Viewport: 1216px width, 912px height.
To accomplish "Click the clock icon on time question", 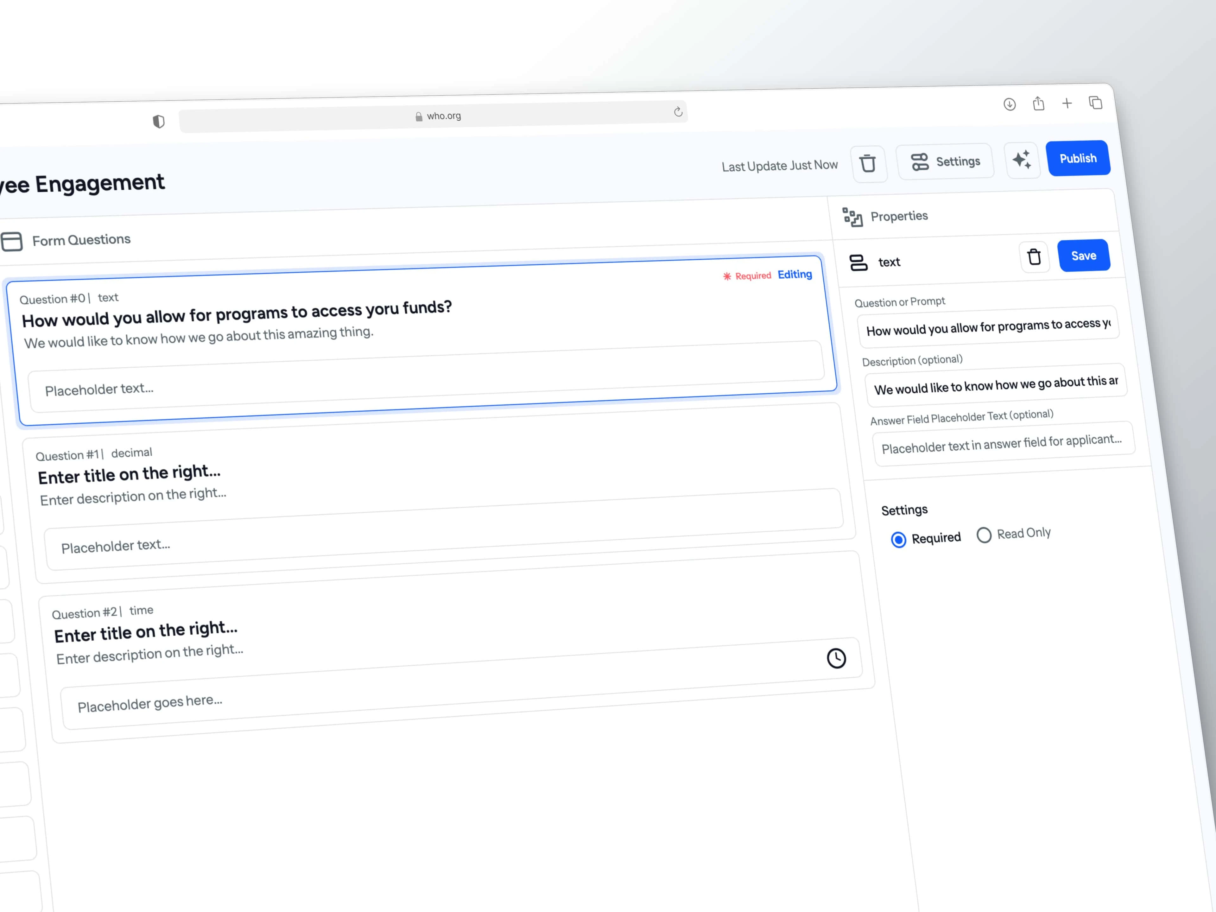I will click(x=837, y=659).
